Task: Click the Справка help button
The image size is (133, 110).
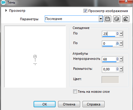Action: pos(93,104)
